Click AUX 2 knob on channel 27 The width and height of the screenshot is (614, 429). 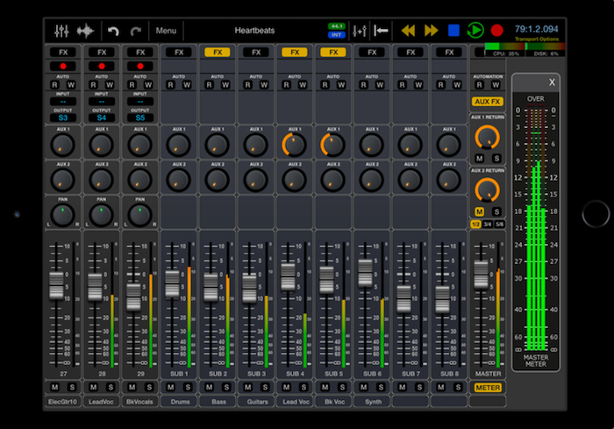pos(62,180)
